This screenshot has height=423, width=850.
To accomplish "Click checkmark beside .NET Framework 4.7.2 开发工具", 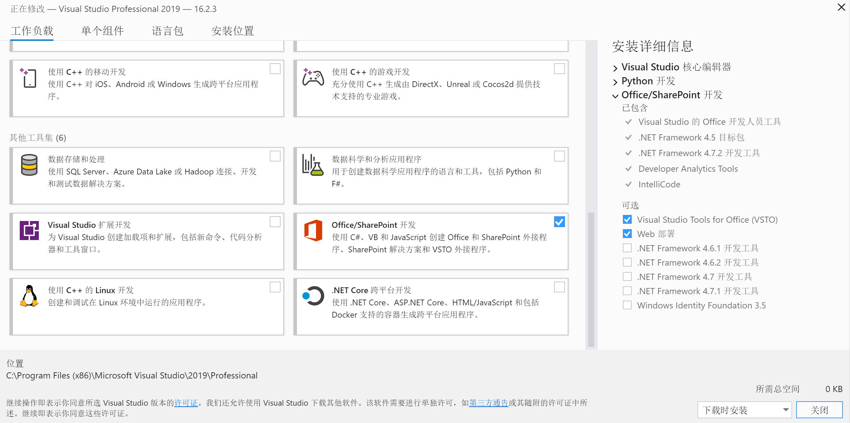I will tap(629, 153).
